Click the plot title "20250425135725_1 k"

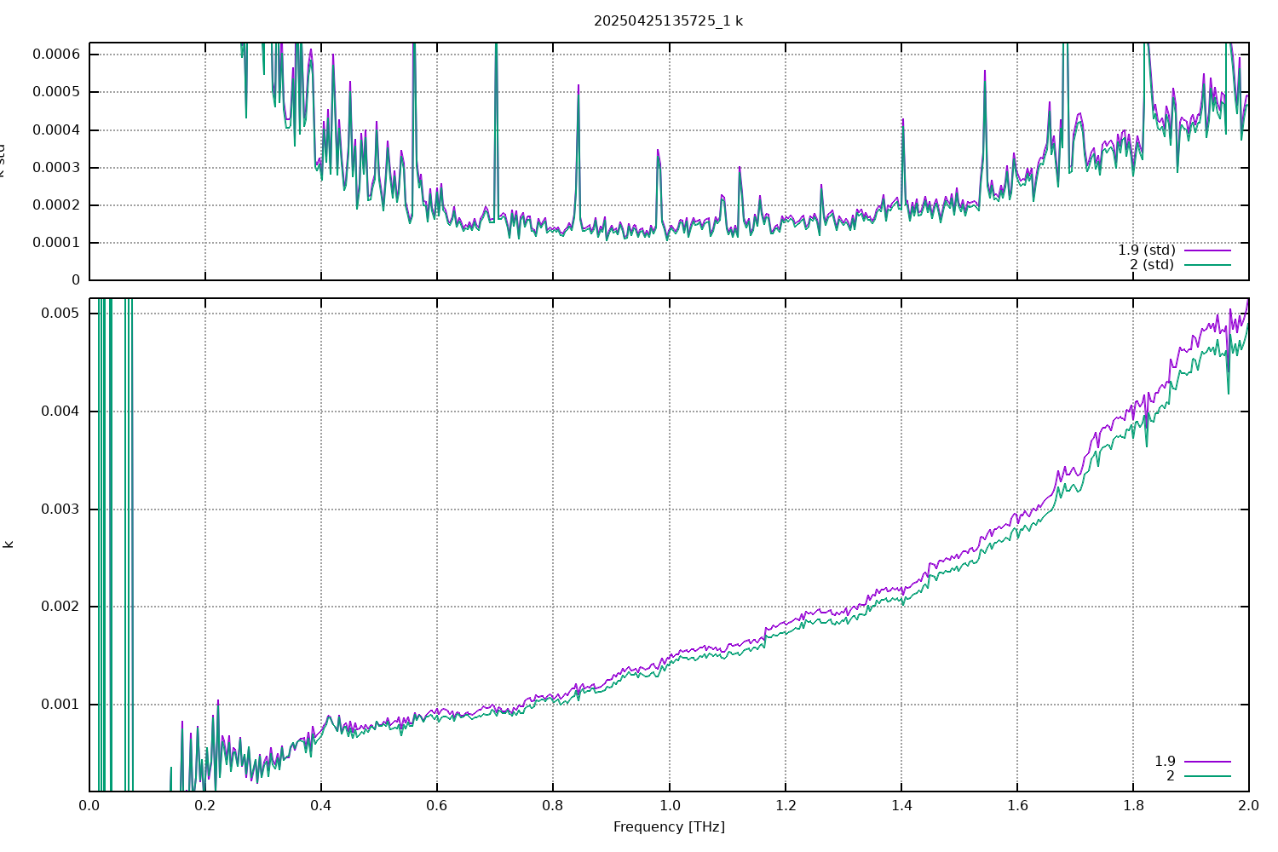[x=668, y=20]
